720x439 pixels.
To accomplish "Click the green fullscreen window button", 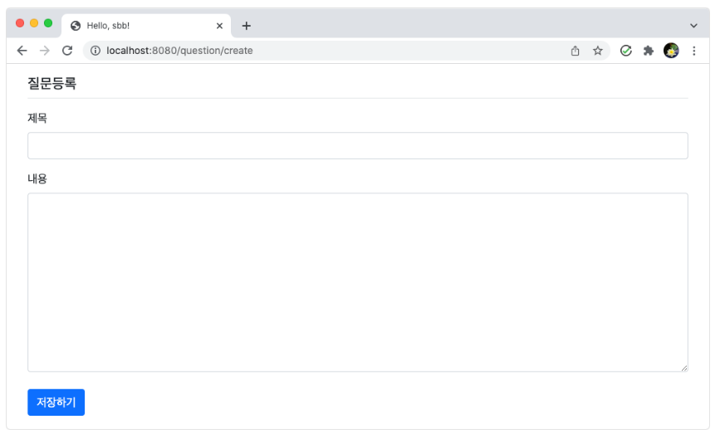I will tap(48, 23).
